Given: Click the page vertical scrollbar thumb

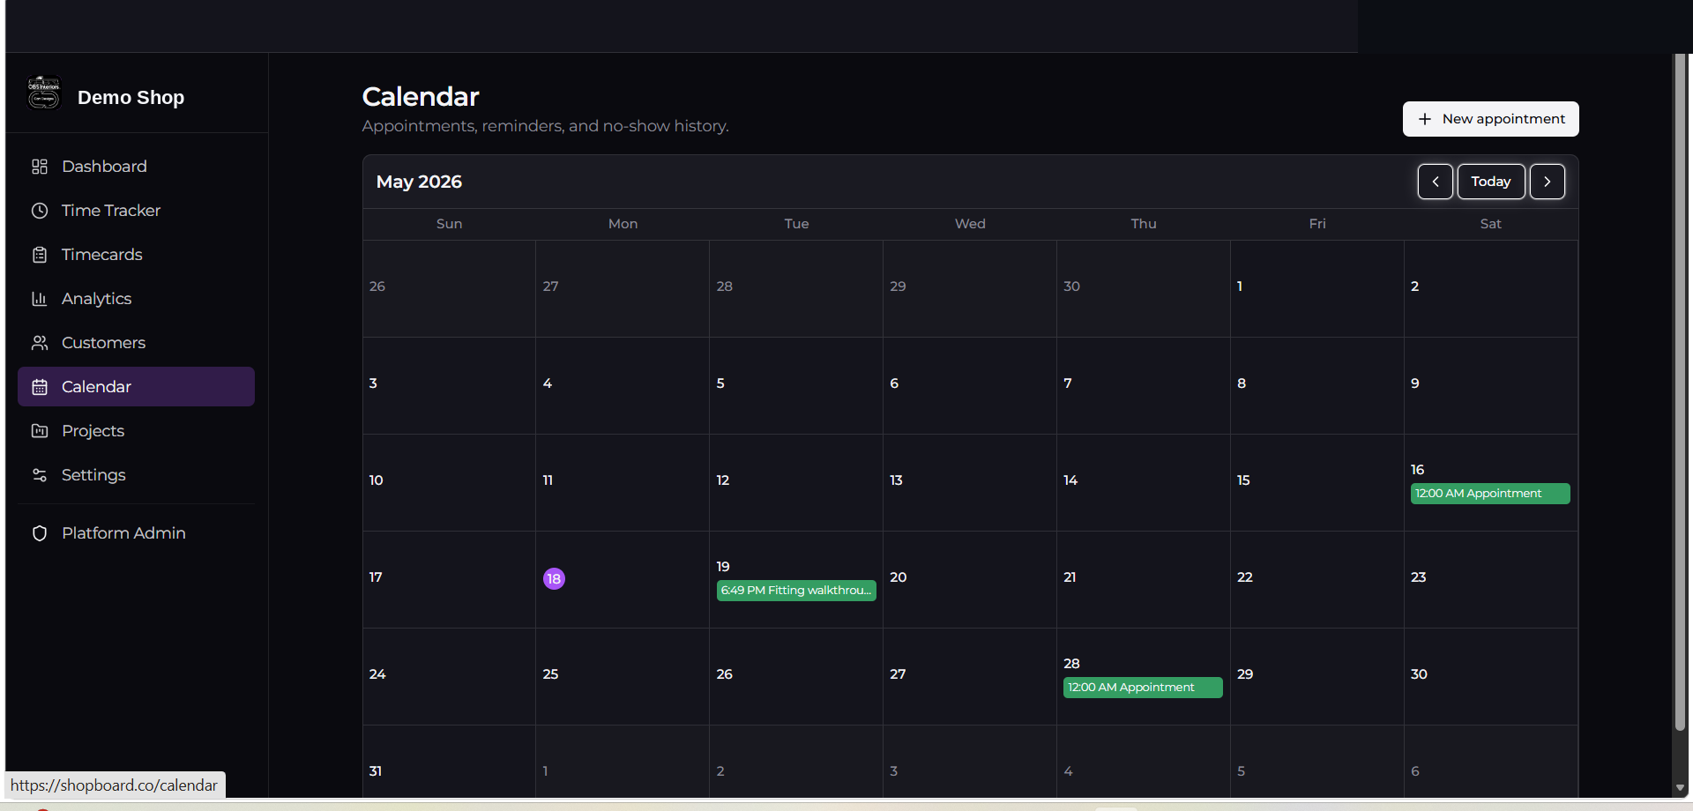Looking at the screenshot, I should click(x=1680, y=392).
